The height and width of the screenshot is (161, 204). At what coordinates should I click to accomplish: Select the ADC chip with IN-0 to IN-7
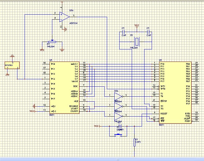pyautogui.click(x=64, y=88)
